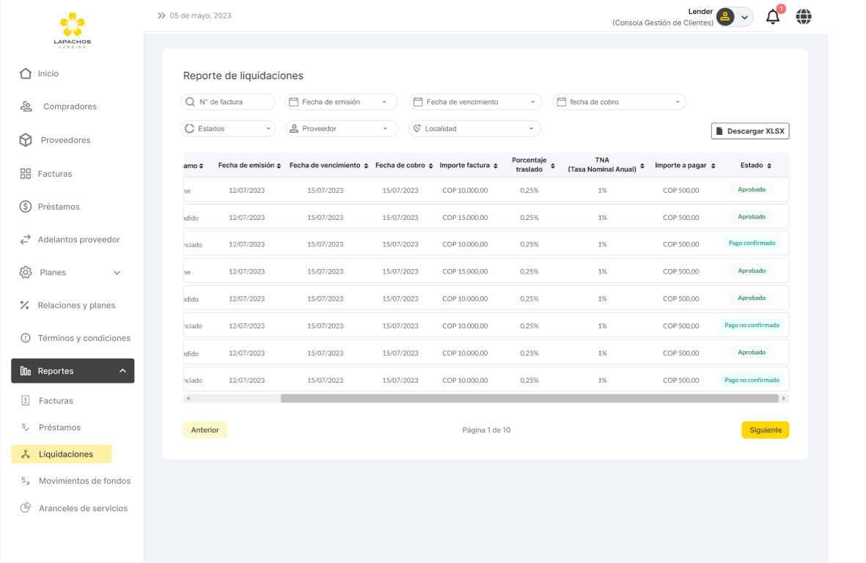This screenshot has height=563, width=866.
Task: Click the Lapachos Lending logo
Action: (x=73, y=30)
